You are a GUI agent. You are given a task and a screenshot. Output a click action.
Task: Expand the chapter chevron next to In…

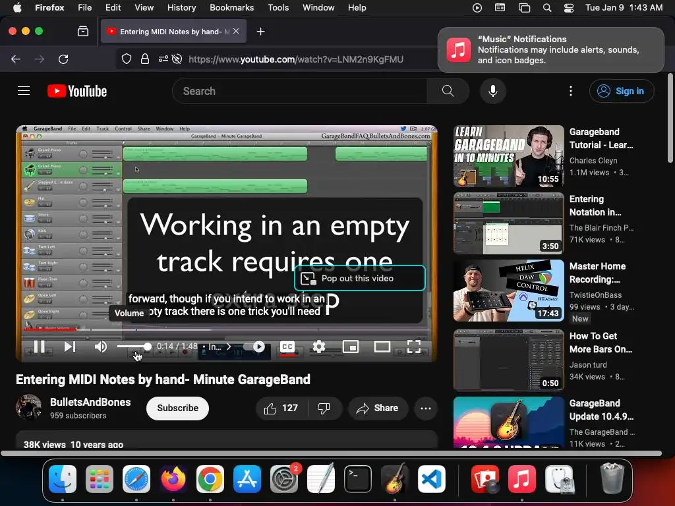[229, 347]
